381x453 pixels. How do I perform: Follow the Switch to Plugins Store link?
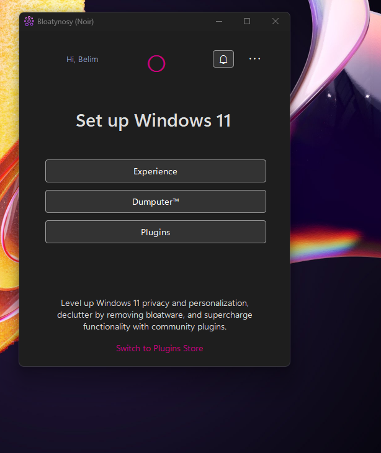(x=159, y=348)
